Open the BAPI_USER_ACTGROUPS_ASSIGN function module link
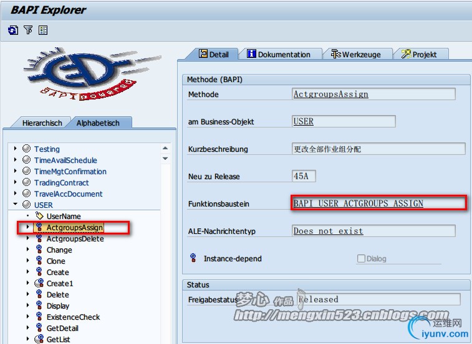 point(359,203)
